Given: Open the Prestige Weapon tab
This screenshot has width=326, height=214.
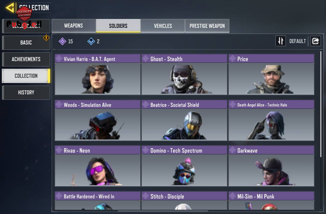Looking at the screenshot, I should tap(207, 26).
